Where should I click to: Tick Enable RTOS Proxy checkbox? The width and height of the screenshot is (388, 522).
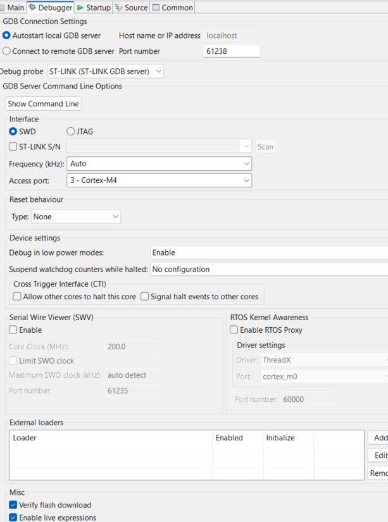pyautogui.click(x=234, y=330)
